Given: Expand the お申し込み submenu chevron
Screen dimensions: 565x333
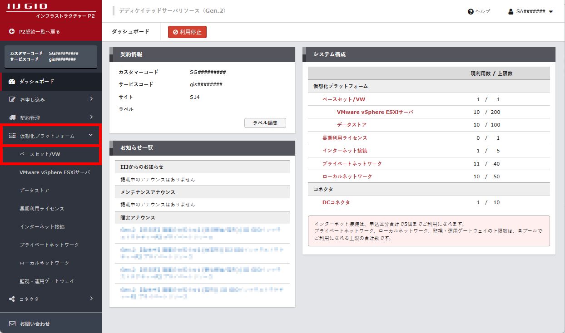Looking at the screenshot, I should [x=91, y=99].
